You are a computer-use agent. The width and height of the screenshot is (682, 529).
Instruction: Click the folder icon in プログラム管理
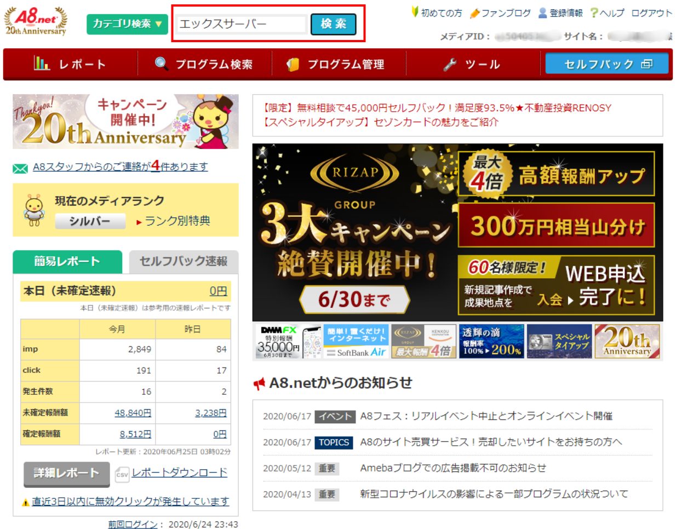click(x=293, y=64)
